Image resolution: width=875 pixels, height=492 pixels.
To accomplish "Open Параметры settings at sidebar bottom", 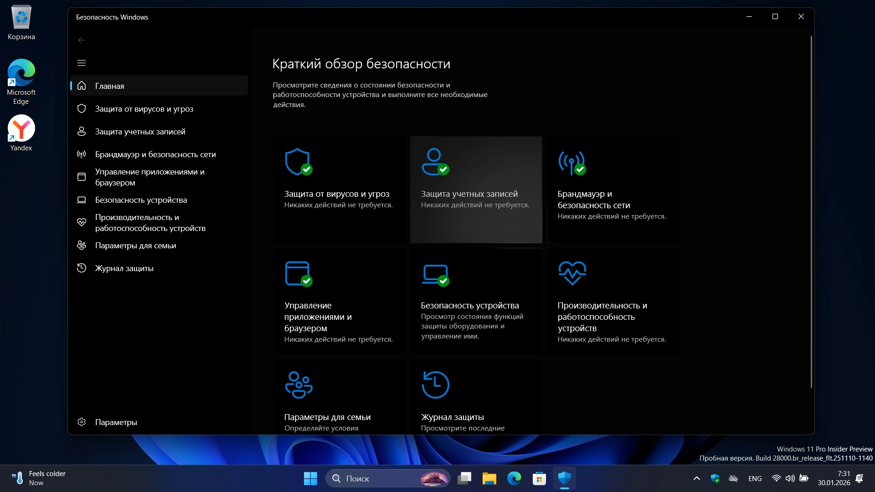I will [116, 422].
